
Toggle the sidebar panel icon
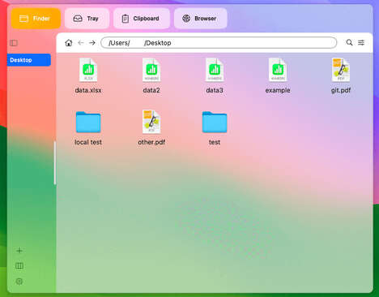pyautogui.click(x=14, y=43)
